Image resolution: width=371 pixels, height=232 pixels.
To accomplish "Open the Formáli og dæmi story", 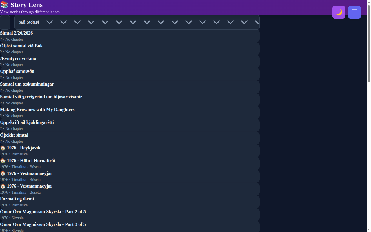I will point(17,199).
